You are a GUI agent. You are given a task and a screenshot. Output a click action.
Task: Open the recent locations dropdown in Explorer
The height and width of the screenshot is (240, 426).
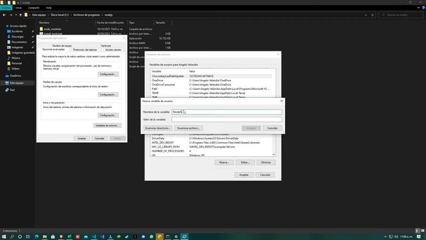16,15
